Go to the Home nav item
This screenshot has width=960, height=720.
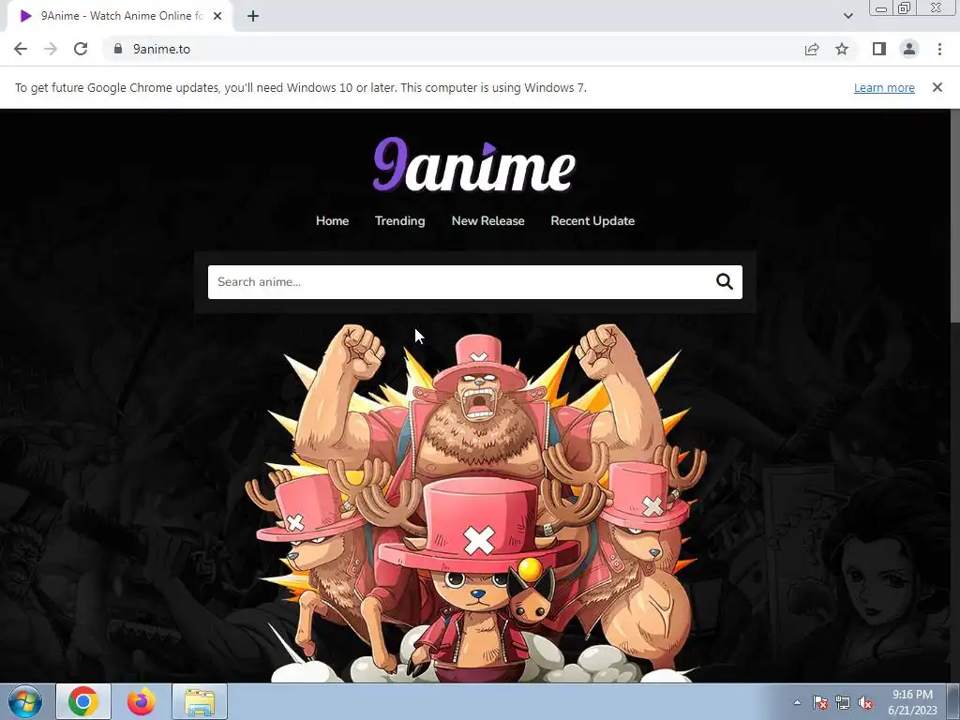click(x=333, y=221)
